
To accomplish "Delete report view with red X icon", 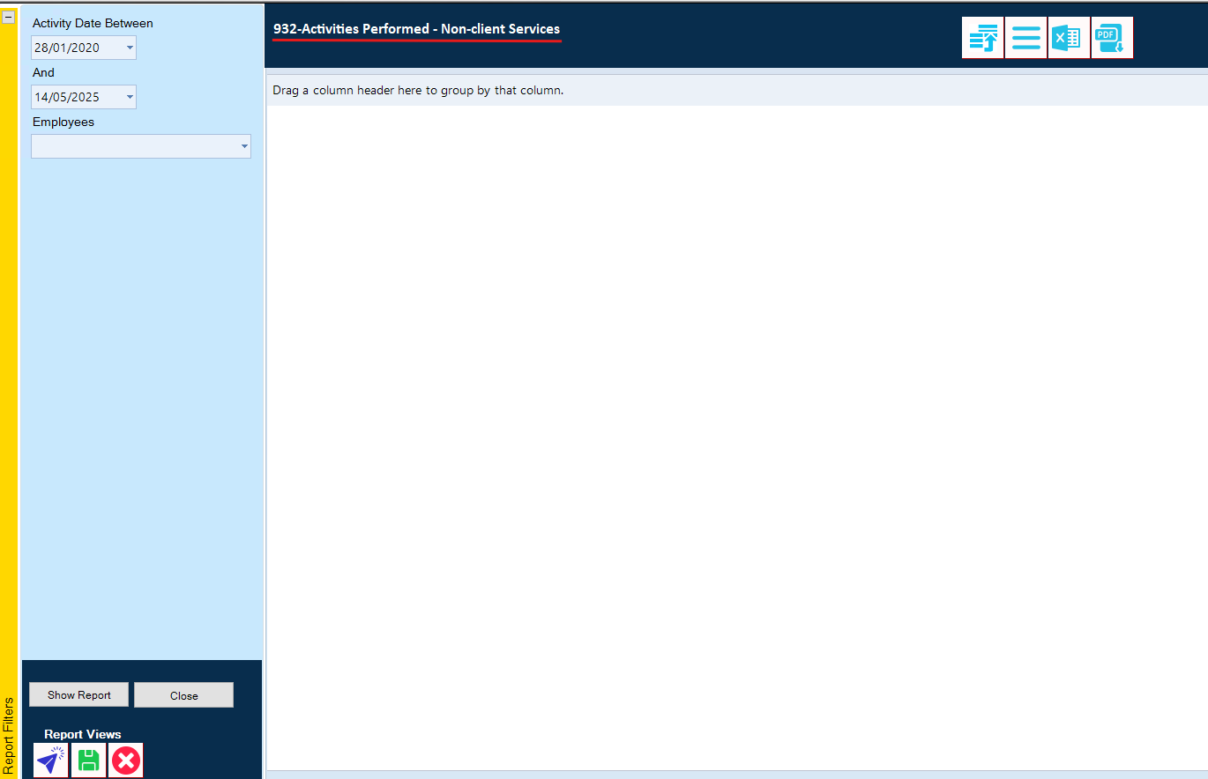I will [x=126, y=760].
